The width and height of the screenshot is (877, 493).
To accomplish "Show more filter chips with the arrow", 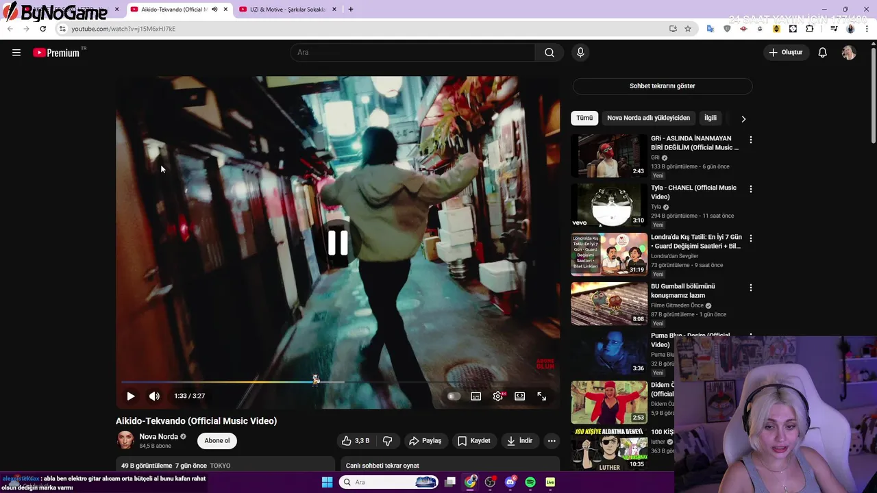I will coord(743,118).
